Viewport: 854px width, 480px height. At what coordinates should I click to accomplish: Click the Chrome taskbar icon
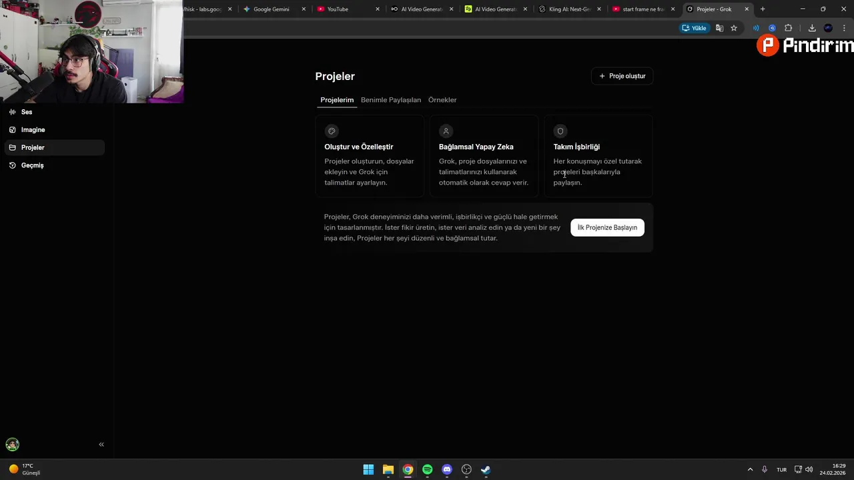click(x=408, y=469)
